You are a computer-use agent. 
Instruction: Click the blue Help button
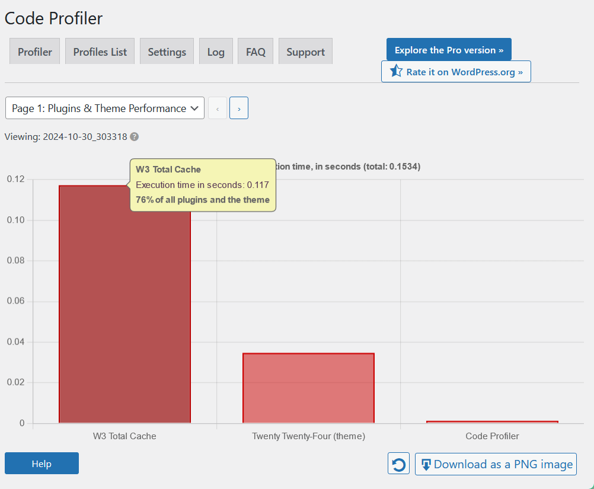(41, 464)
